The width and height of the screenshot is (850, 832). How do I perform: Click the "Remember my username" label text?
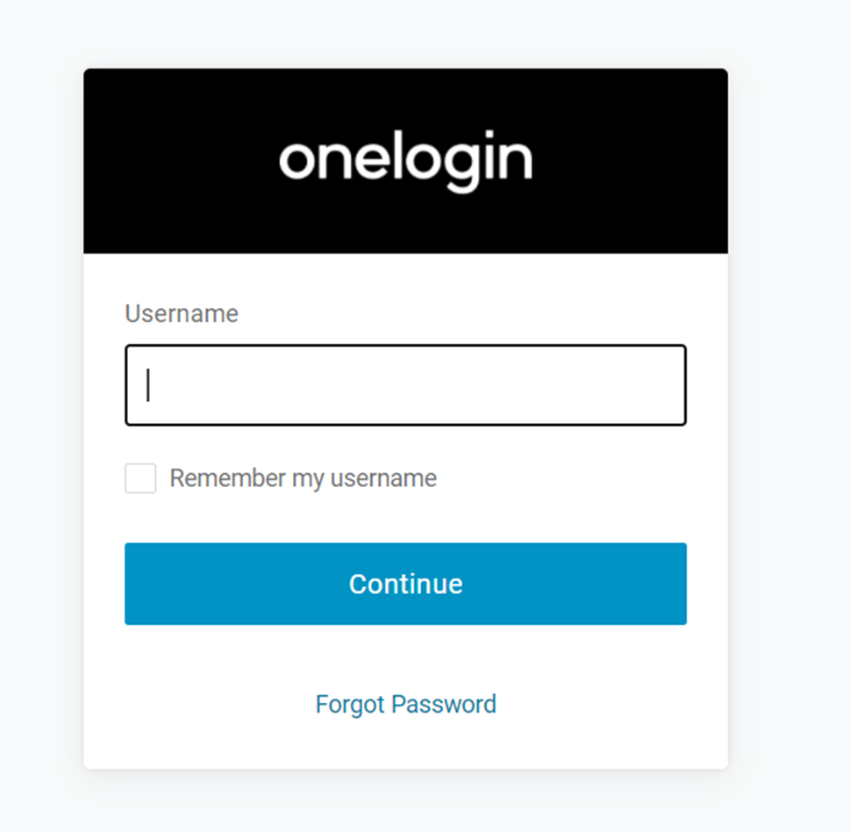point(303,478)
